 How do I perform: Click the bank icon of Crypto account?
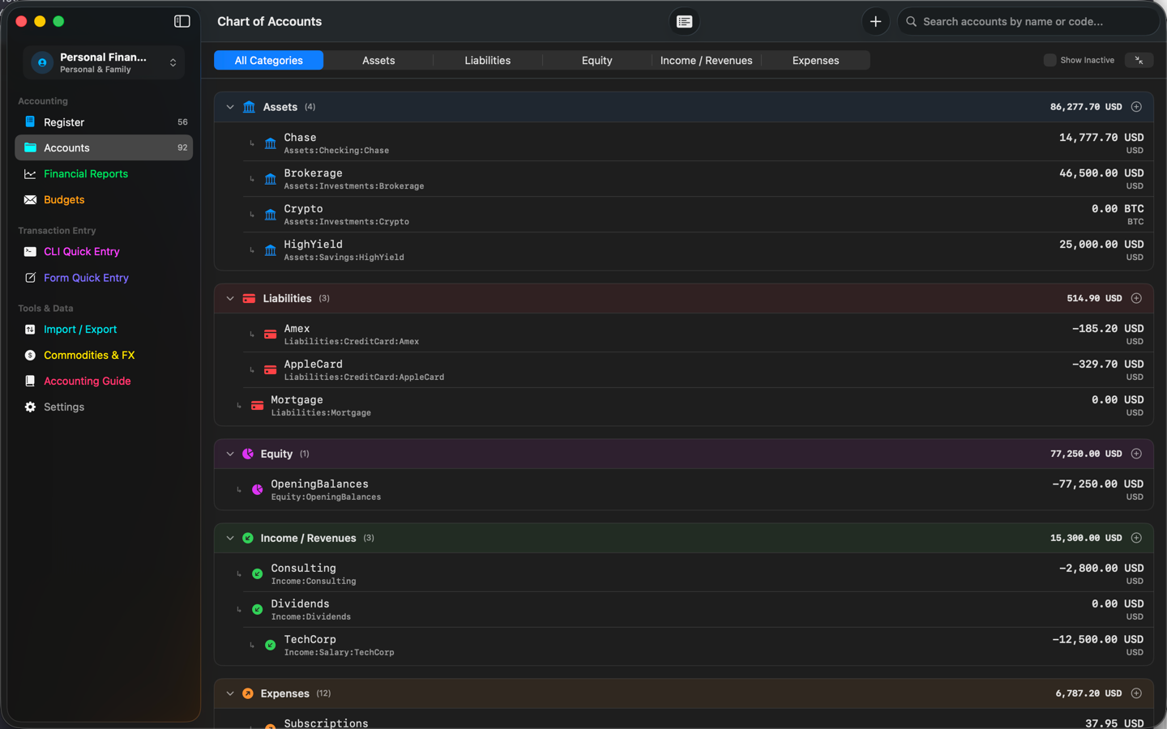point(271,215)
